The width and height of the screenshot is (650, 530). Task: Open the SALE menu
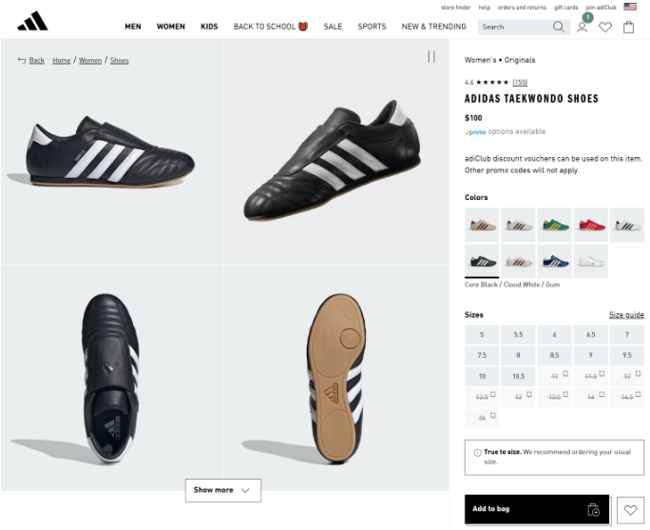[x=333, y=27]
